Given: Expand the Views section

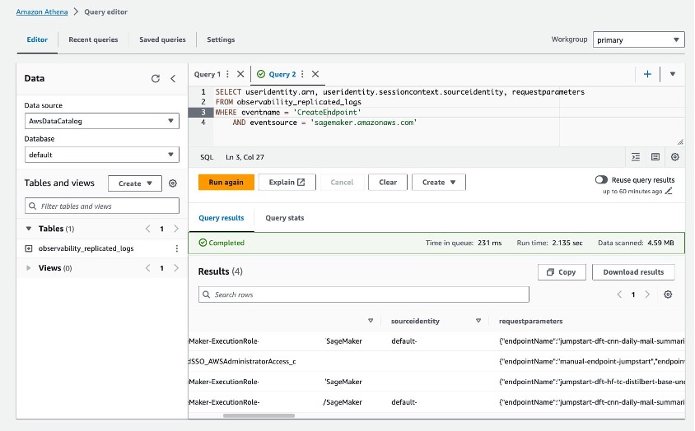Looking at the screenshot, I should [x=28, y=268].
